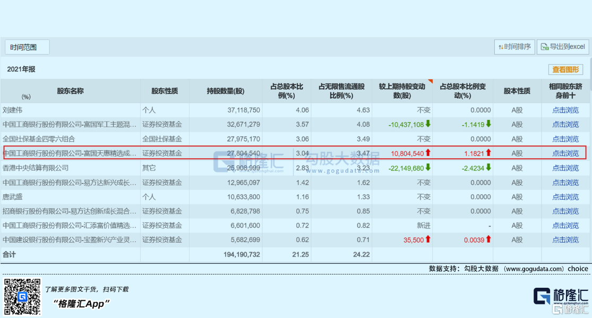Click the 股东名称 column header

pyautogui.click(x=70, y=91)
